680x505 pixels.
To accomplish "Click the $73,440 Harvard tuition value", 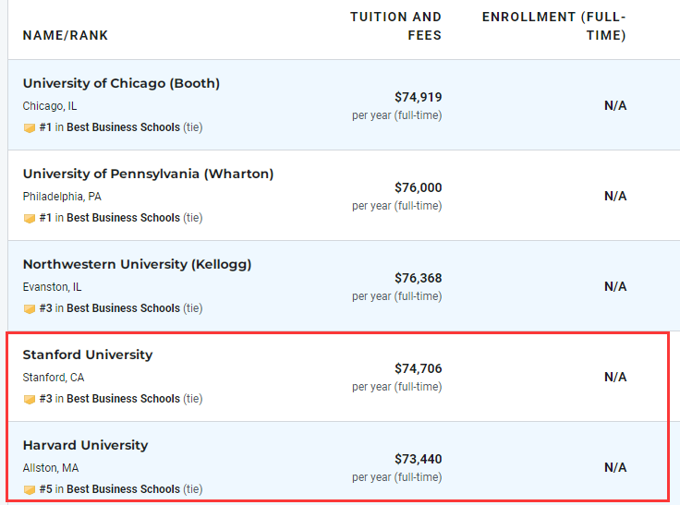I will (x=418, y=459).
